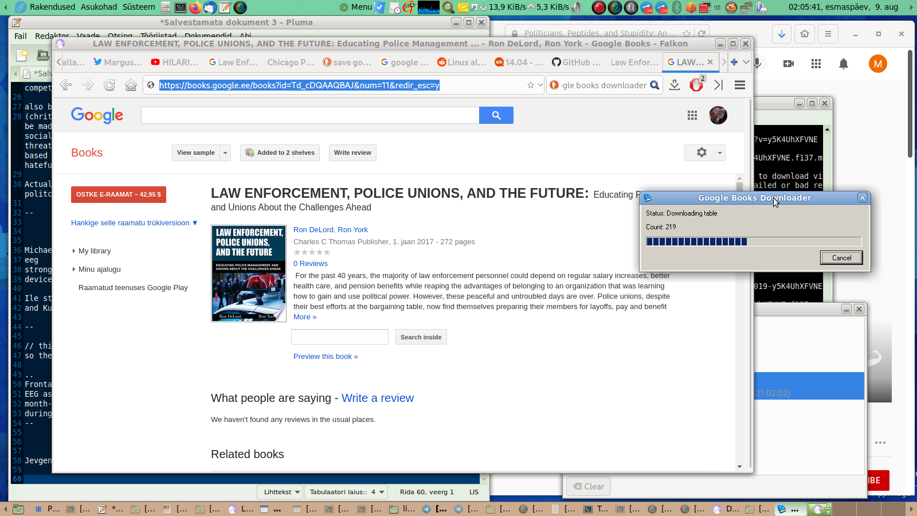Click the book cover thumbnail
917x516 pixels.
pyautogui.click(x=249, y=273)
